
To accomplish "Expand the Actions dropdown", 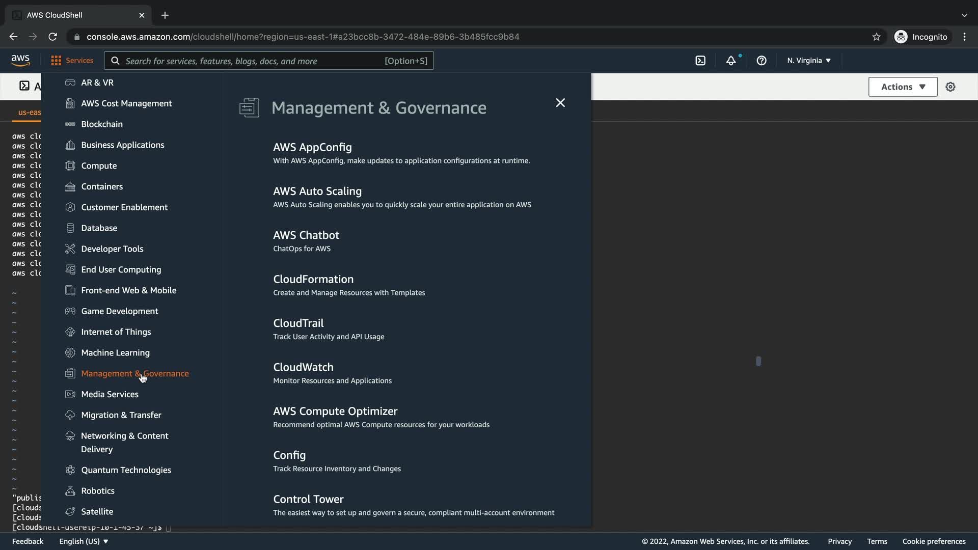I will 903,87.
